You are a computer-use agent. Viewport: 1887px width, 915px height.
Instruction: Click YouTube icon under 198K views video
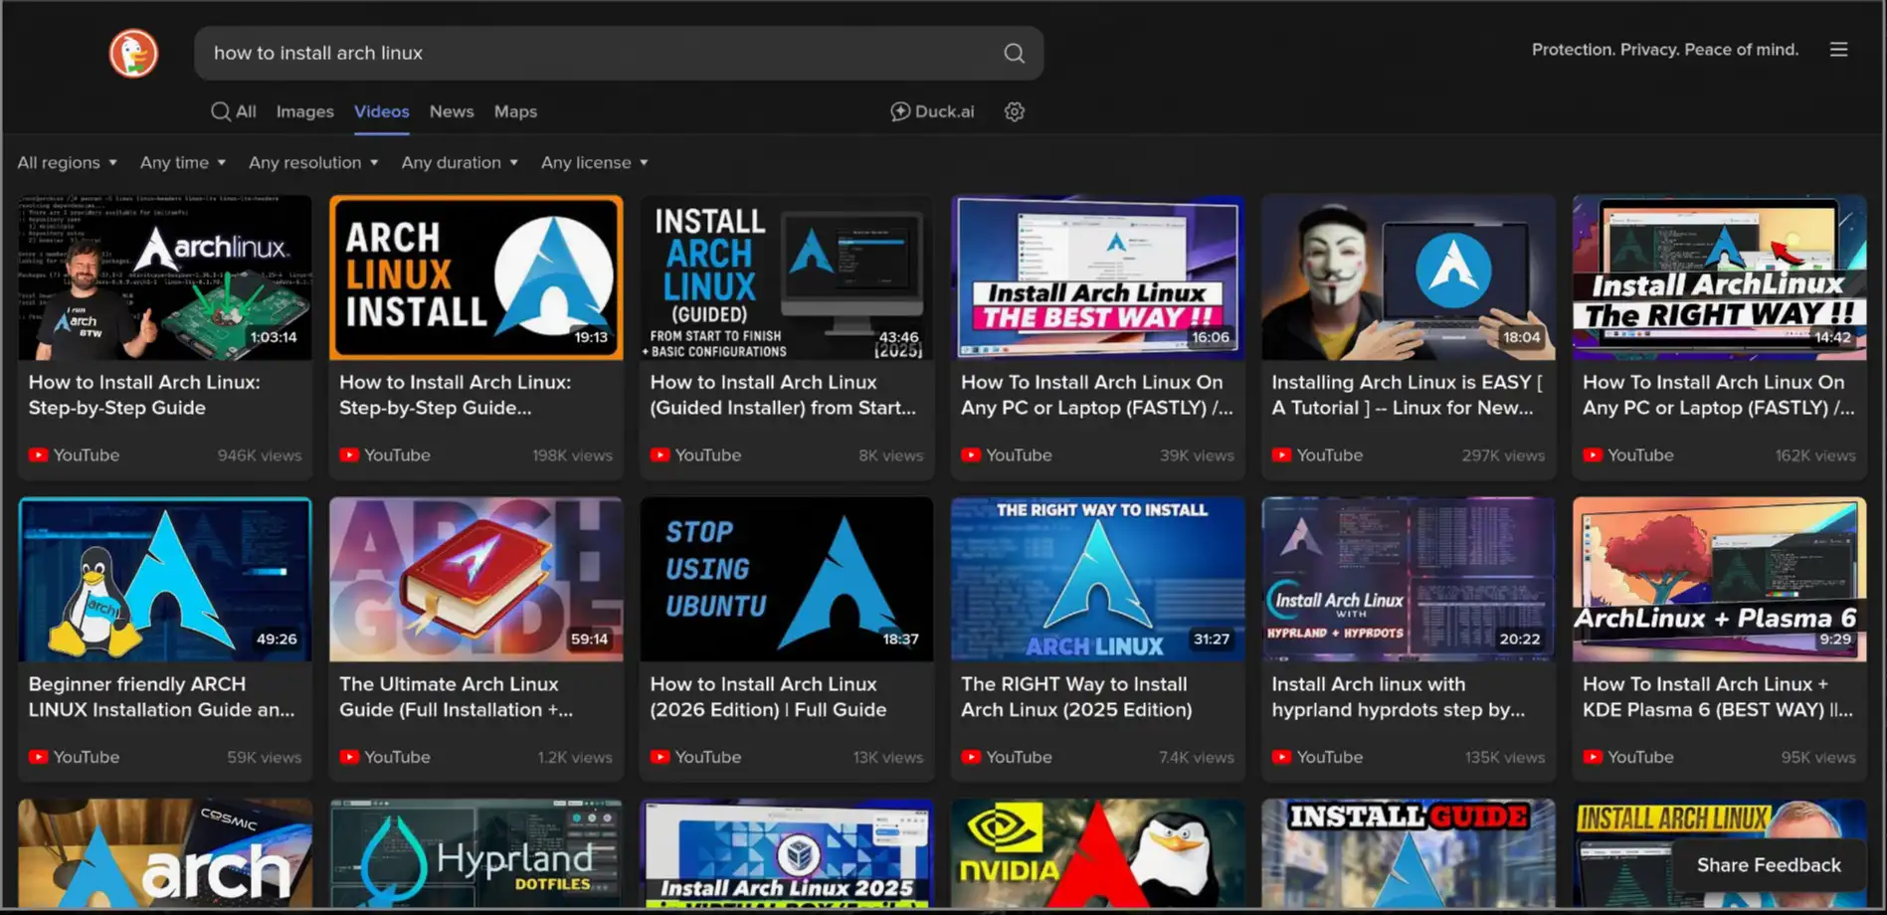[349, 455]
